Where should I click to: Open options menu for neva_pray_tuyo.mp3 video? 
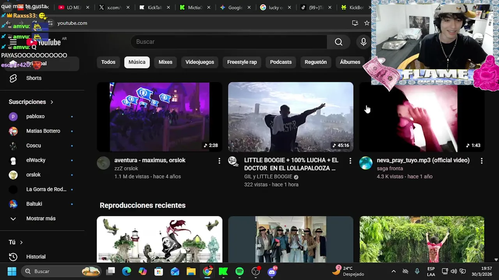pyautogui.click(x=481, y=161)
